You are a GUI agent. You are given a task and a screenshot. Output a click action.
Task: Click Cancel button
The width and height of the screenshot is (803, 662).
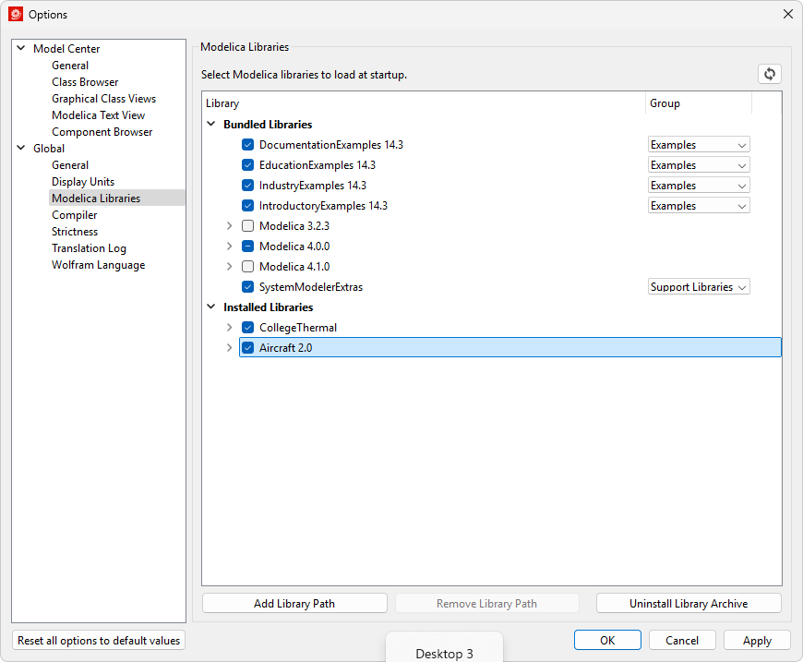(x=682, y=641)
